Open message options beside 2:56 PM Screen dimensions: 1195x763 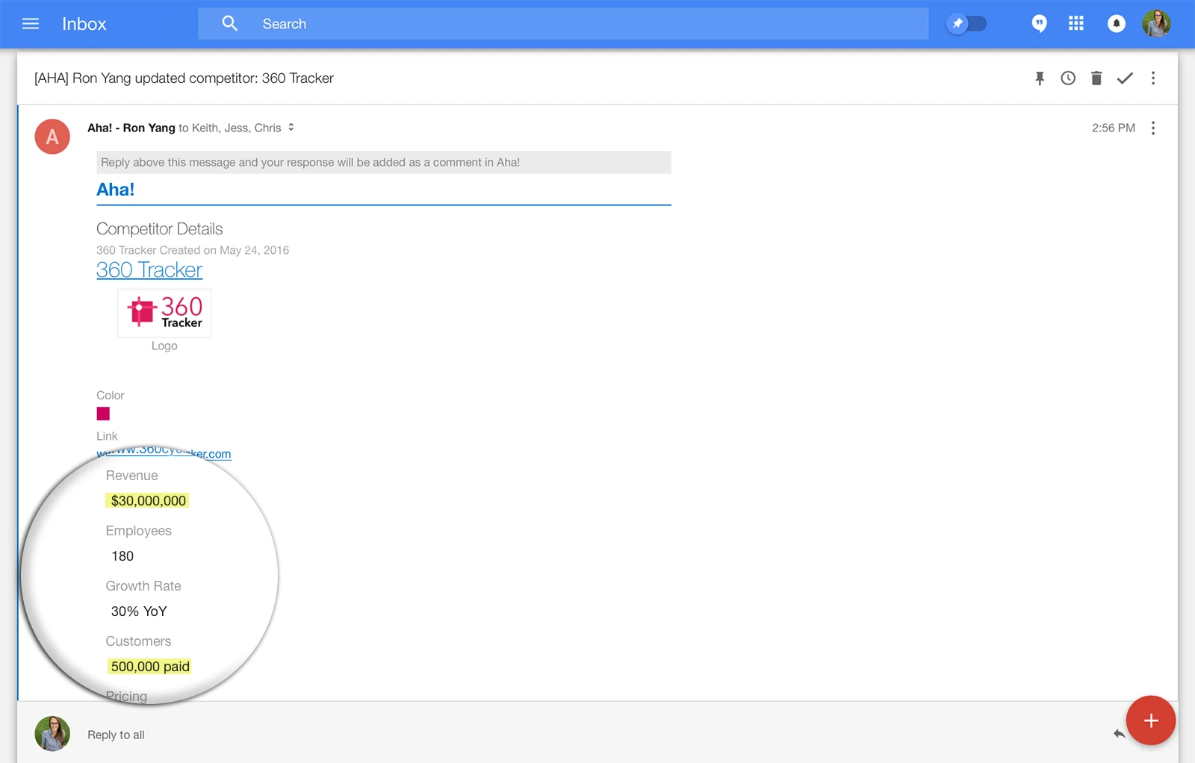(x=1153, y=128)
